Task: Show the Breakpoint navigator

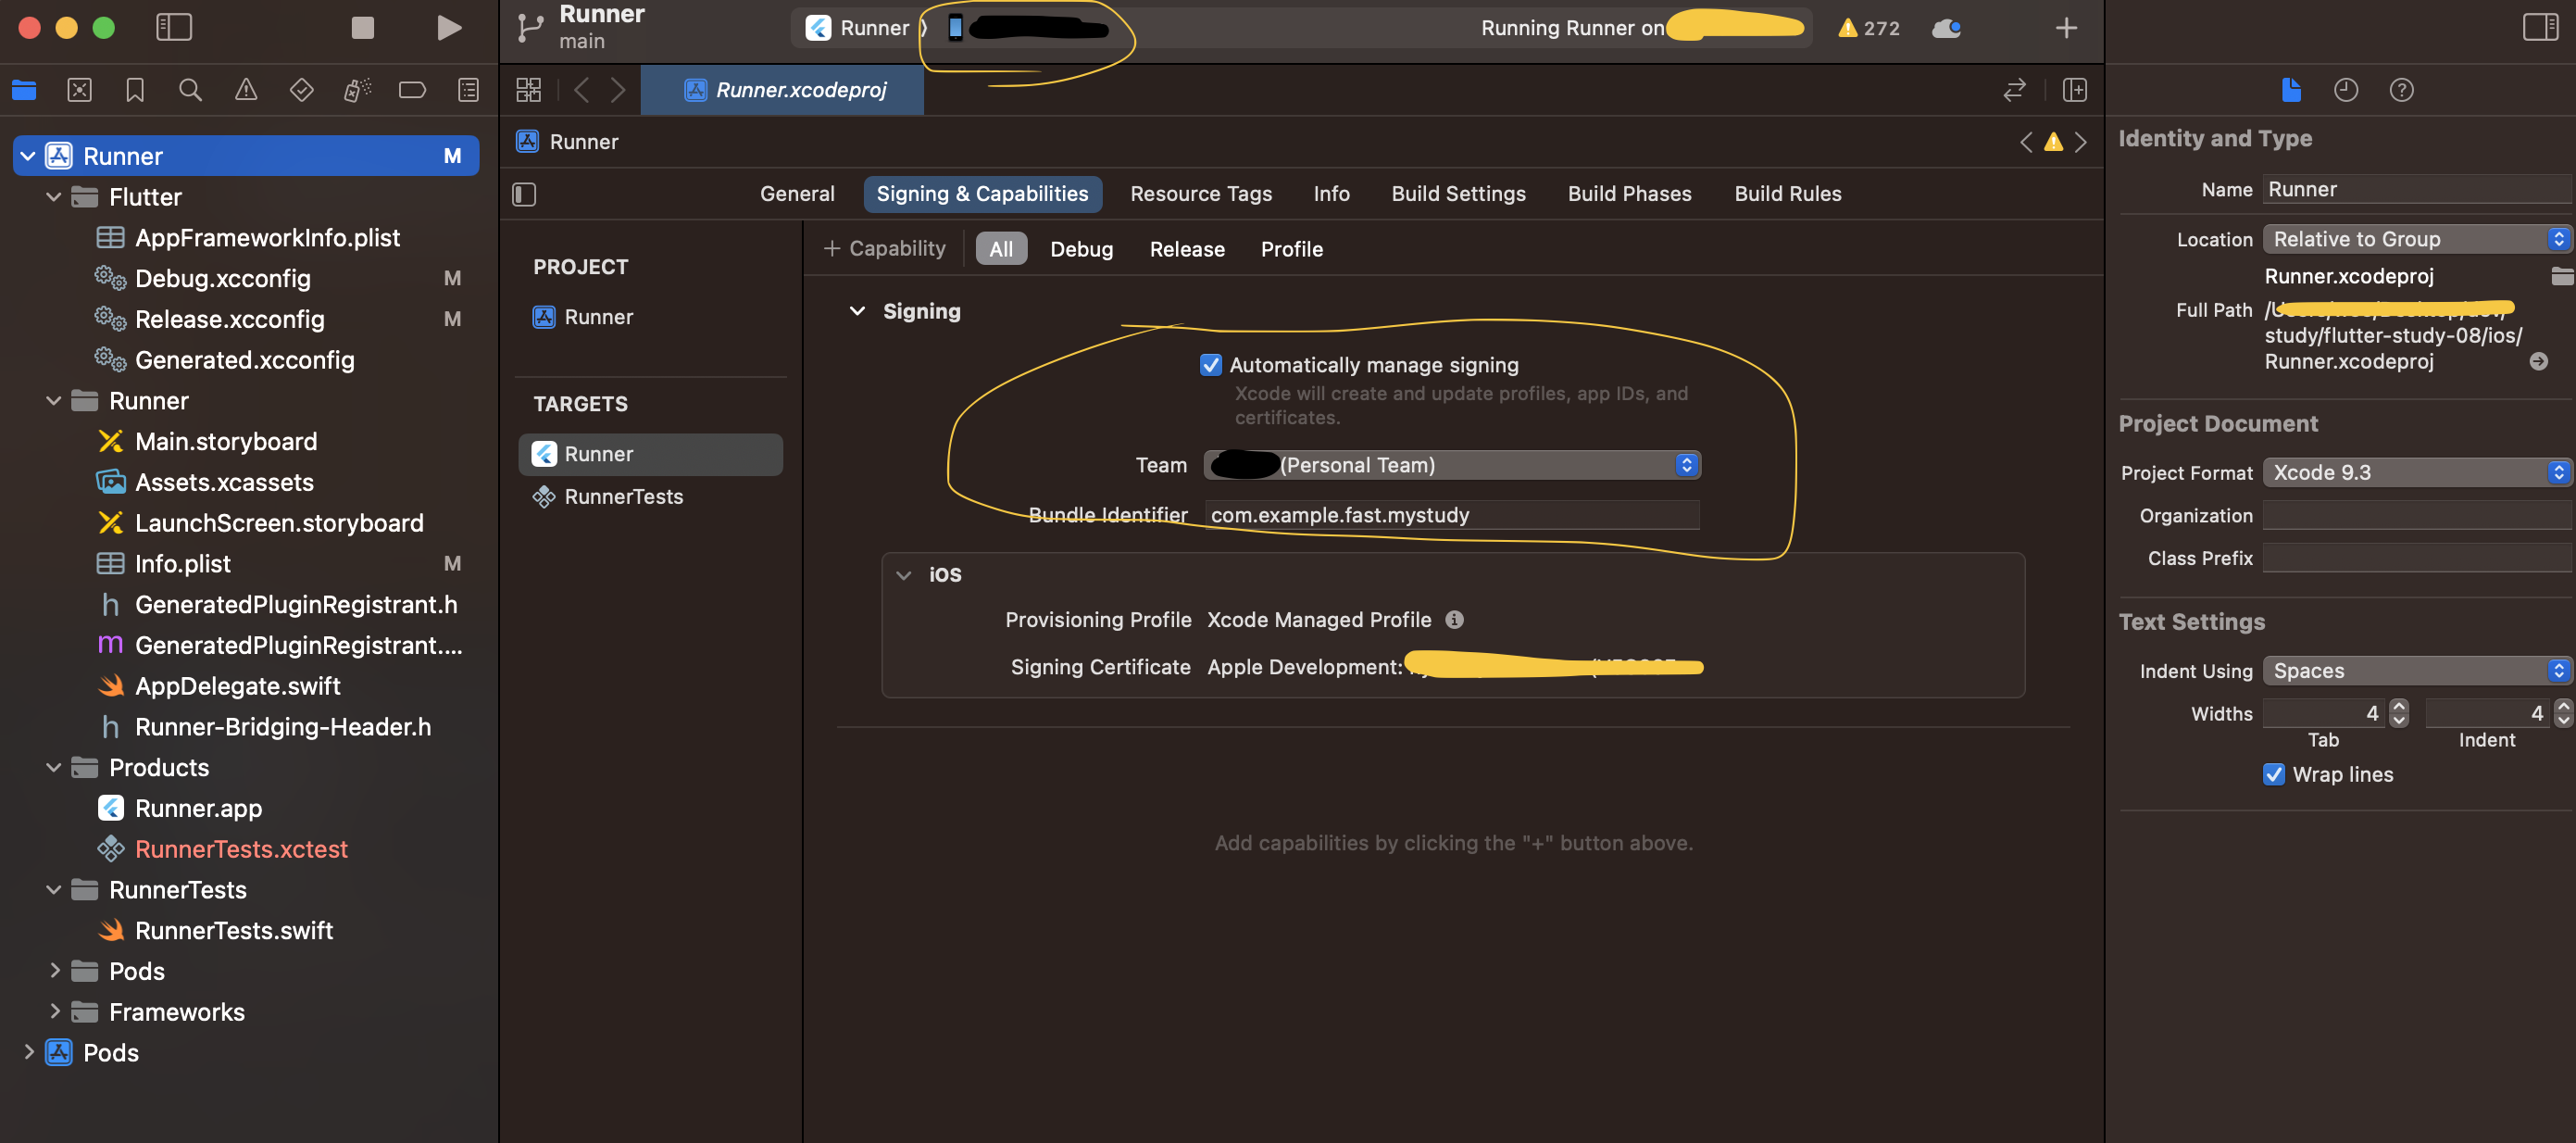Action: (412, 90)
